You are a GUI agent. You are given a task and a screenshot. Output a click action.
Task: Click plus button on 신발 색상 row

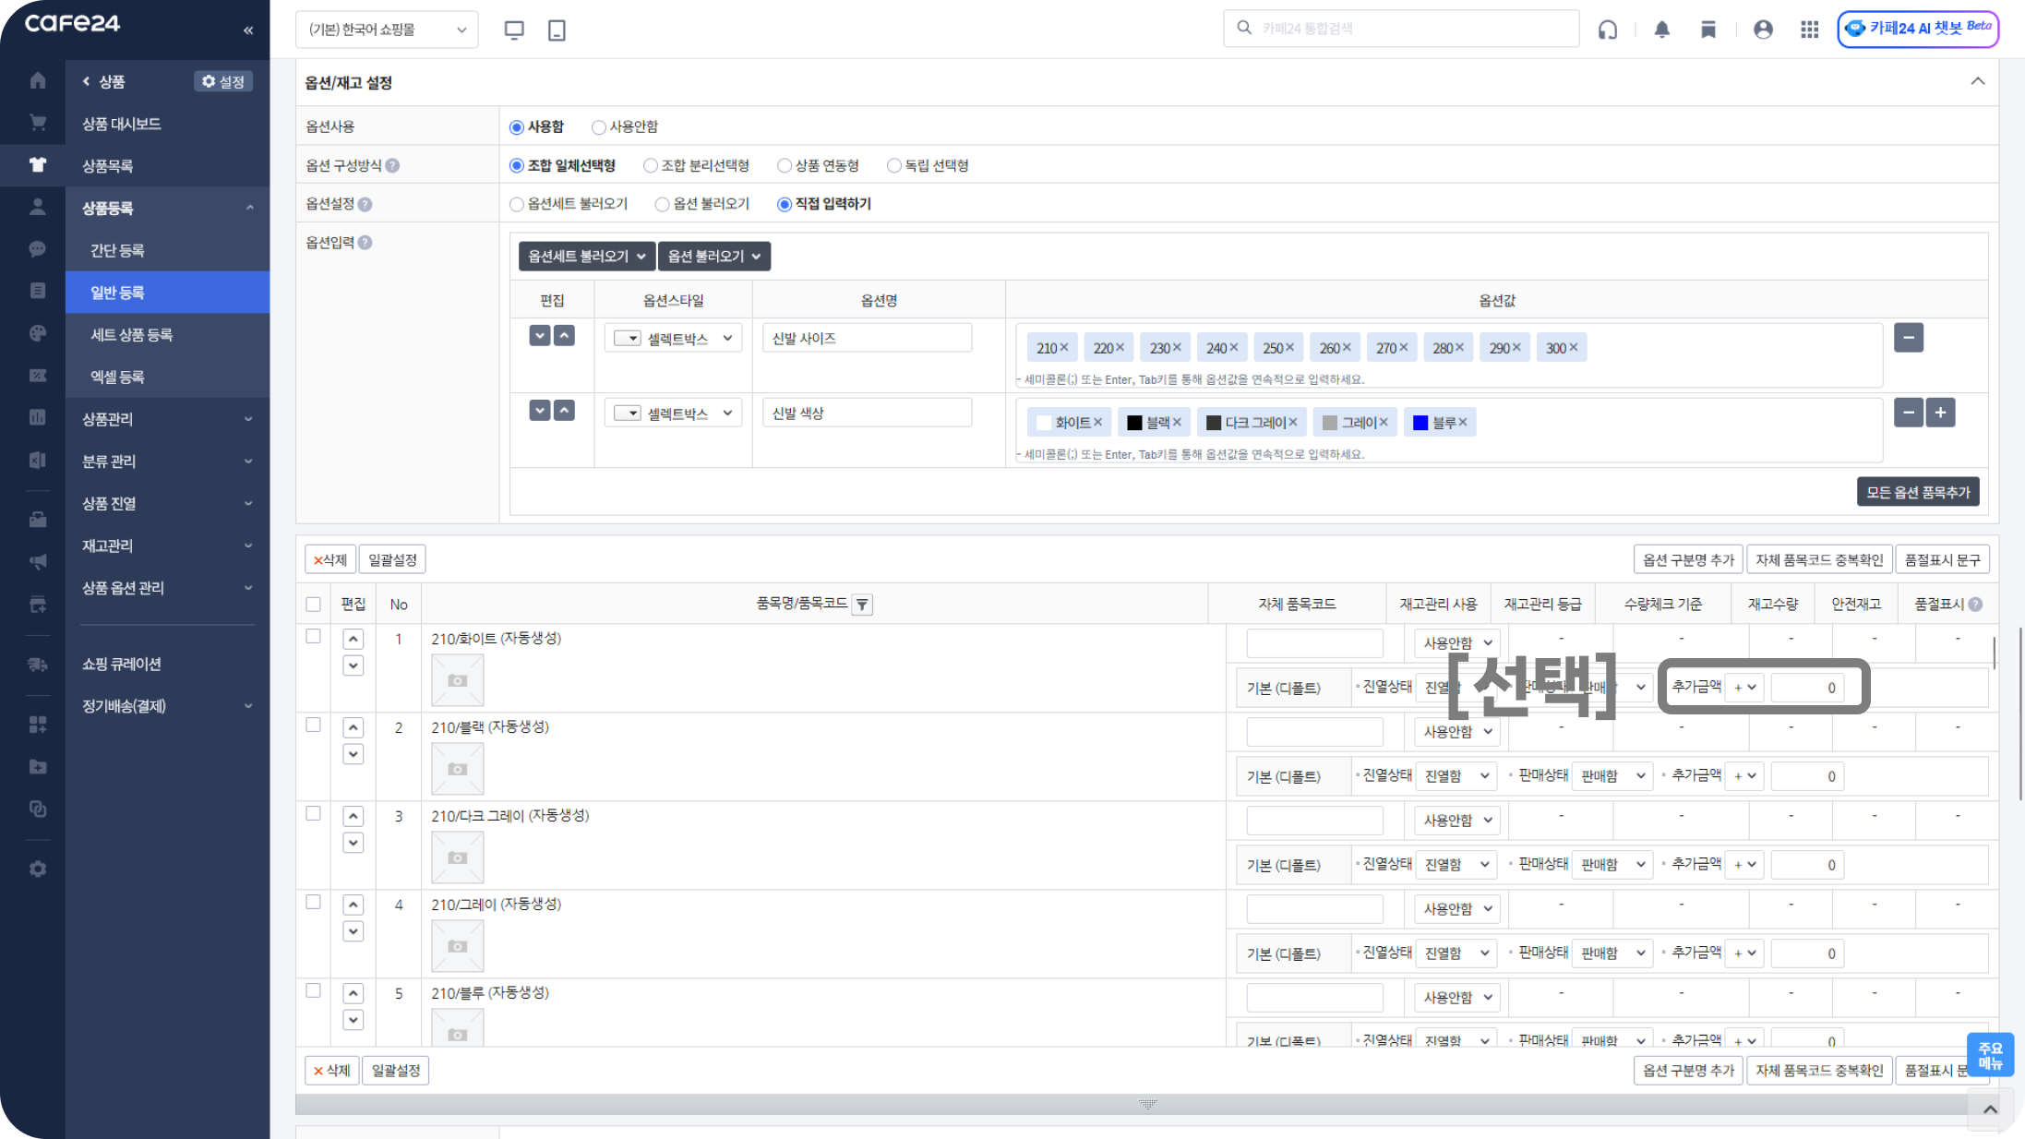click(x=1940, y=413)
